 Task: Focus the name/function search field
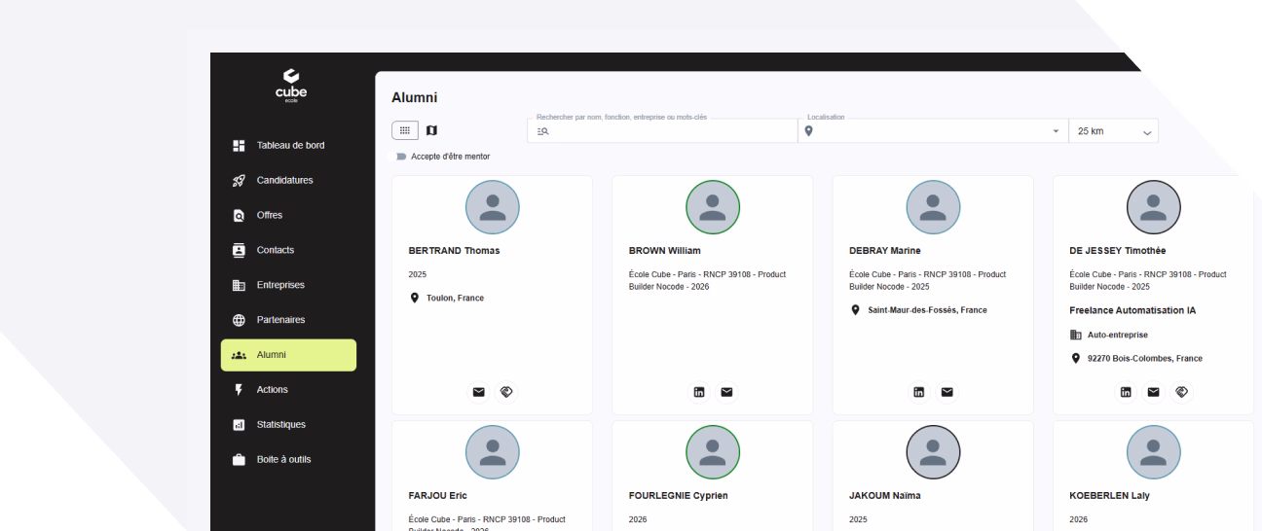click(x=664, y=131)
